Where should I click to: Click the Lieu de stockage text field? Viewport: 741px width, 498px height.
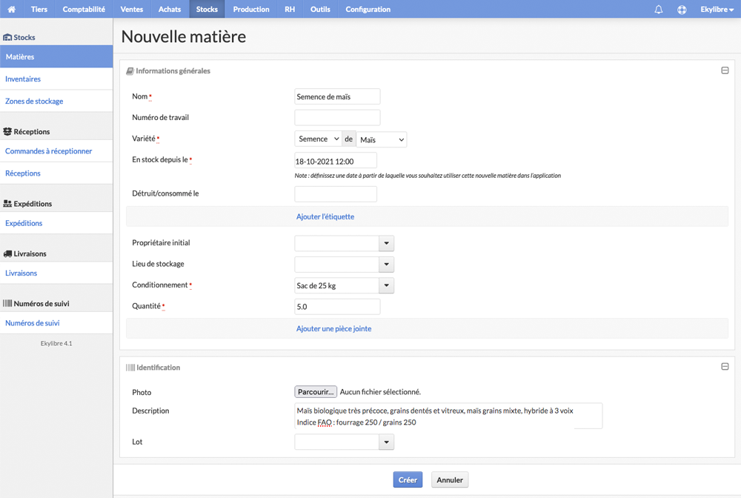coord(336,264)
